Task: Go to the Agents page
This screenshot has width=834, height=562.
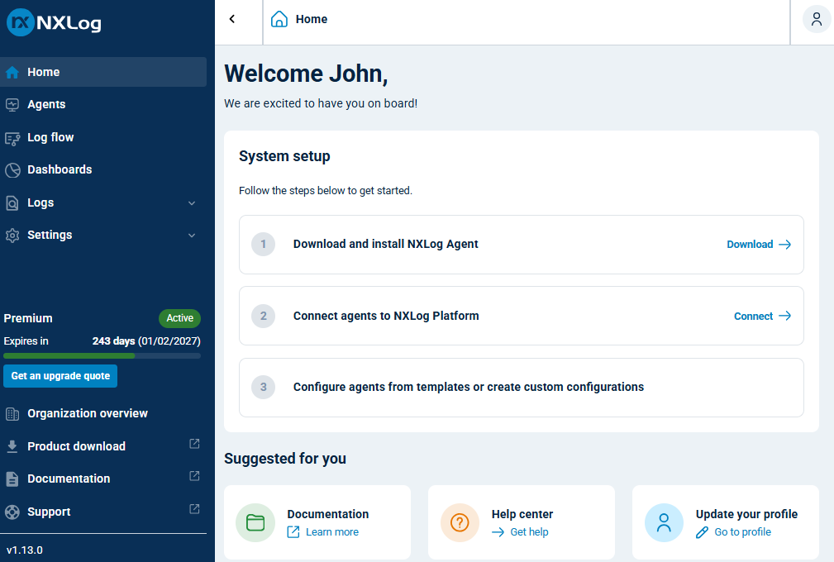Action: click(x=103, y=105)
